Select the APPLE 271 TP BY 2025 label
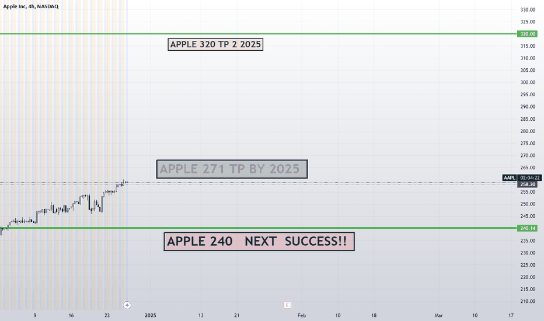The width and height of the screenshot is (544, 321). [x=232, y=169]
